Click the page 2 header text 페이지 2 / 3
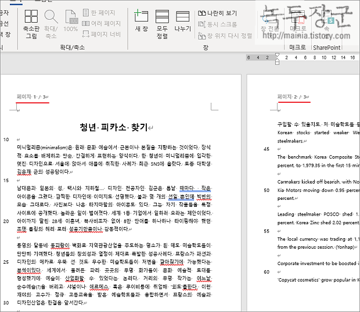Screen dimensions: 360x312 [x=293, y=97]
